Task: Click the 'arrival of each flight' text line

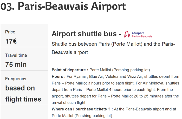Action: [69, 103]
